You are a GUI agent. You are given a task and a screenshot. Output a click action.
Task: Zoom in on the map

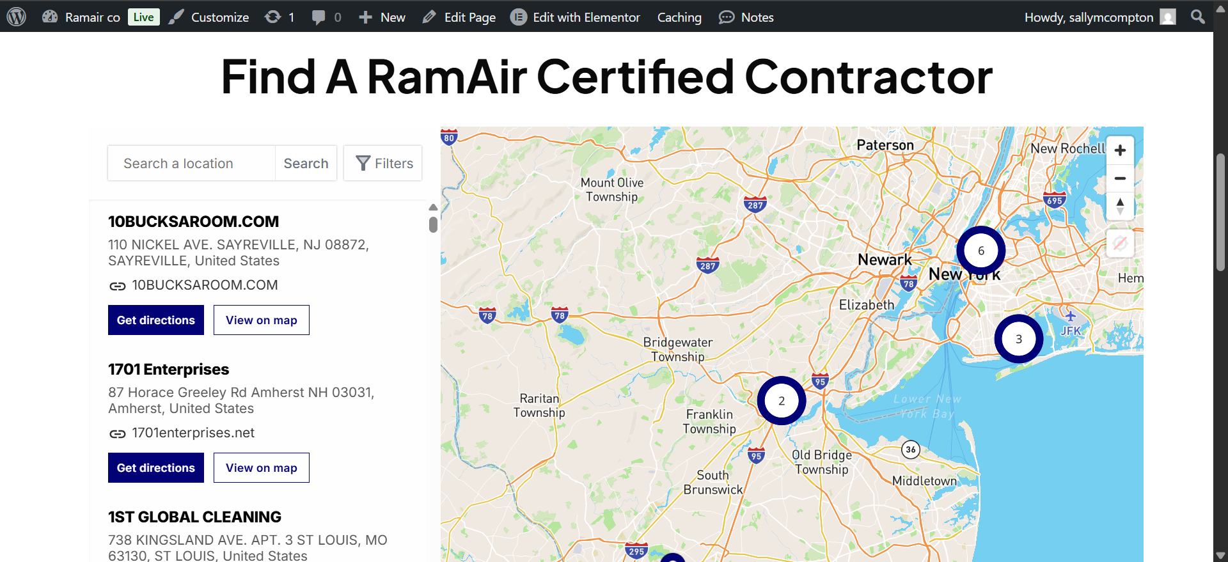(1120, 150)
